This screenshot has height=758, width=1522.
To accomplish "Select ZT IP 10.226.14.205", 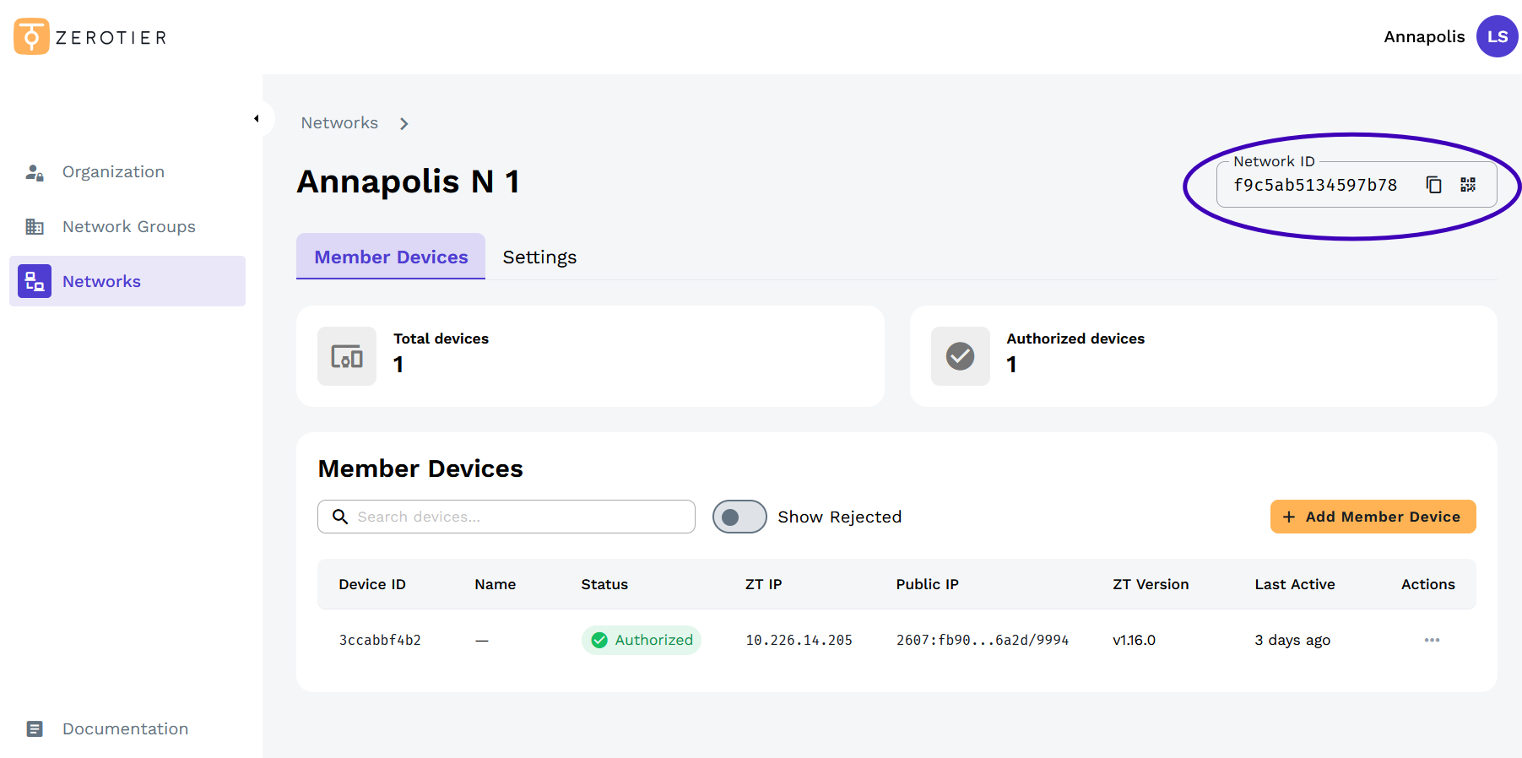I will [799, 641].
